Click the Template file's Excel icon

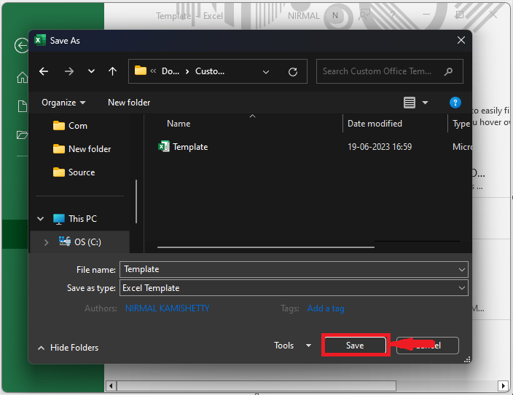pyautogui.click(x=163, y=146)
